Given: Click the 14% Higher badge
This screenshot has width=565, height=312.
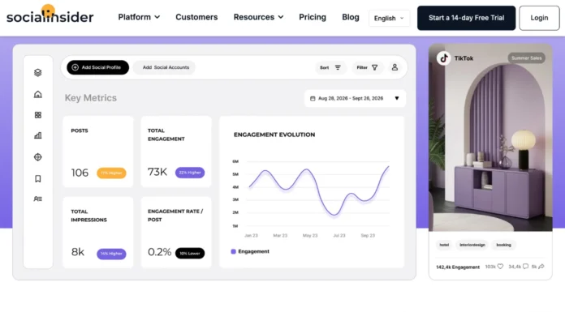Looking at the screenshot, I should pos(111,254).
